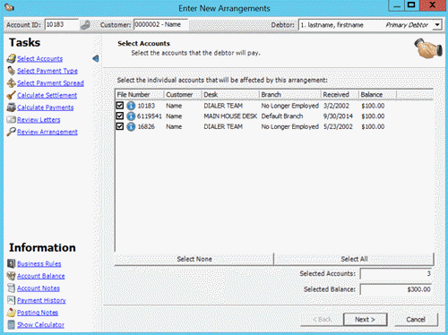Click the Cancel button
Image resolution: width=448 pixels, height=335 pixels.
(x=416, y=320)
